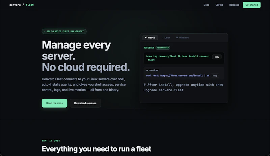Click the Download releases button
The image size is (270, 156).
[x=85, y=103]
